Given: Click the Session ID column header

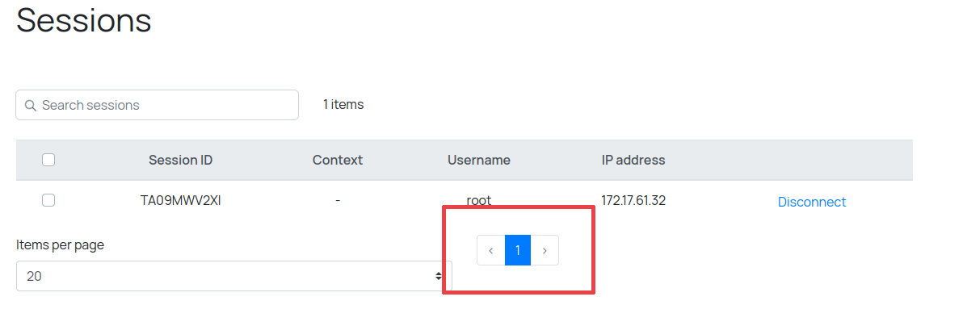Looking at the screenshot, I should tap(180, 160).
